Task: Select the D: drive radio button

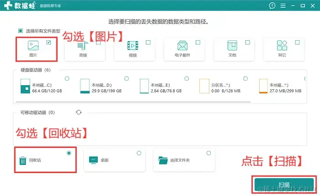Action: (127, 78)
